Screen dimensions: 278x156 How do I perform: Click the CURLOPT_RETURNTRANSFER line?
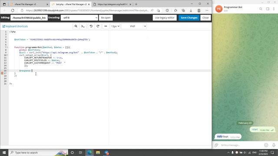pyautogui.click(x=43, y=58)
